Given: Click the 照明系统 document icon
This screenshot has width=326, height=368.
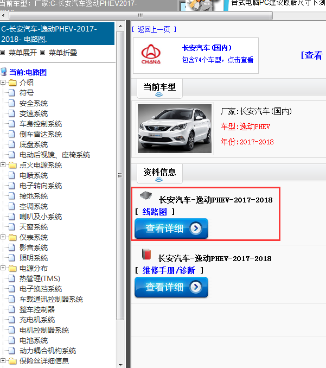Looking at the screenshot, I should [x=12, y=258].
